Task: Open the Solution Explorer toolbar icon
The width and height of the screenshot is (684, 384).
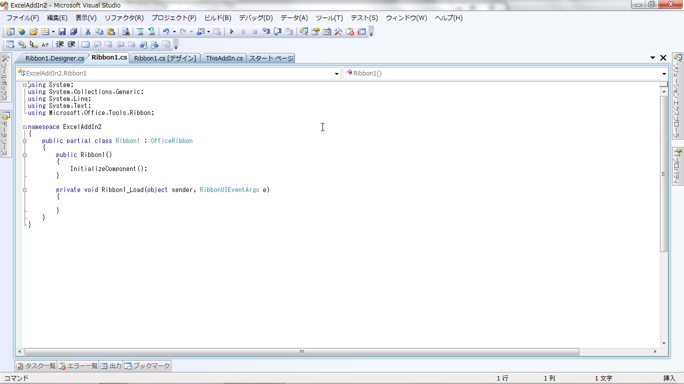Action: [303, 31]
